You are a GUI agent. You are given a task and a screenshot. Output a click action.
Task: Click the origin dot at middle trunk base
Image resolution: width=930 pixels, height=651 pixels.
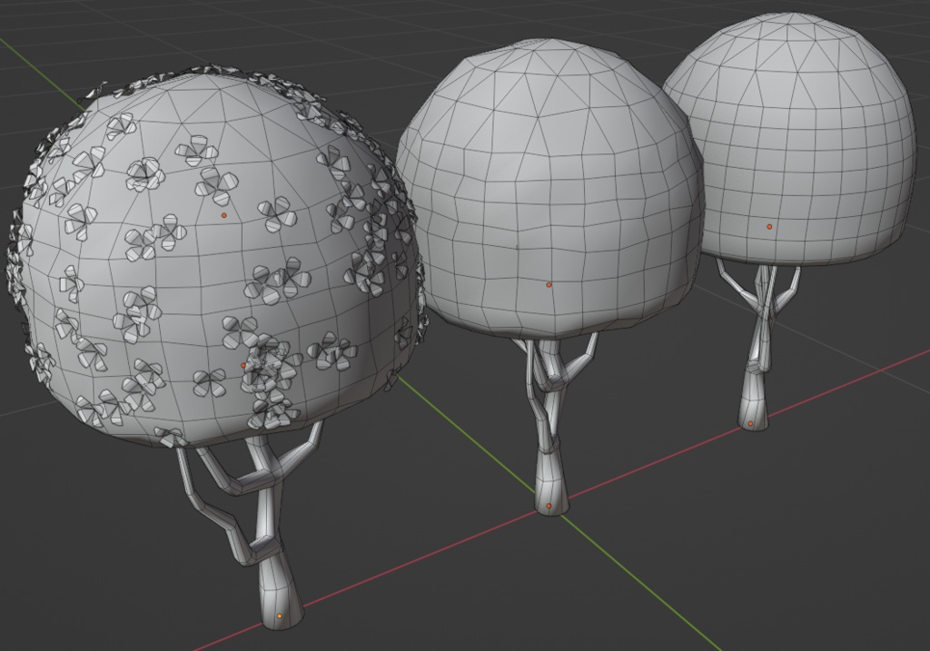pos(549,506)
